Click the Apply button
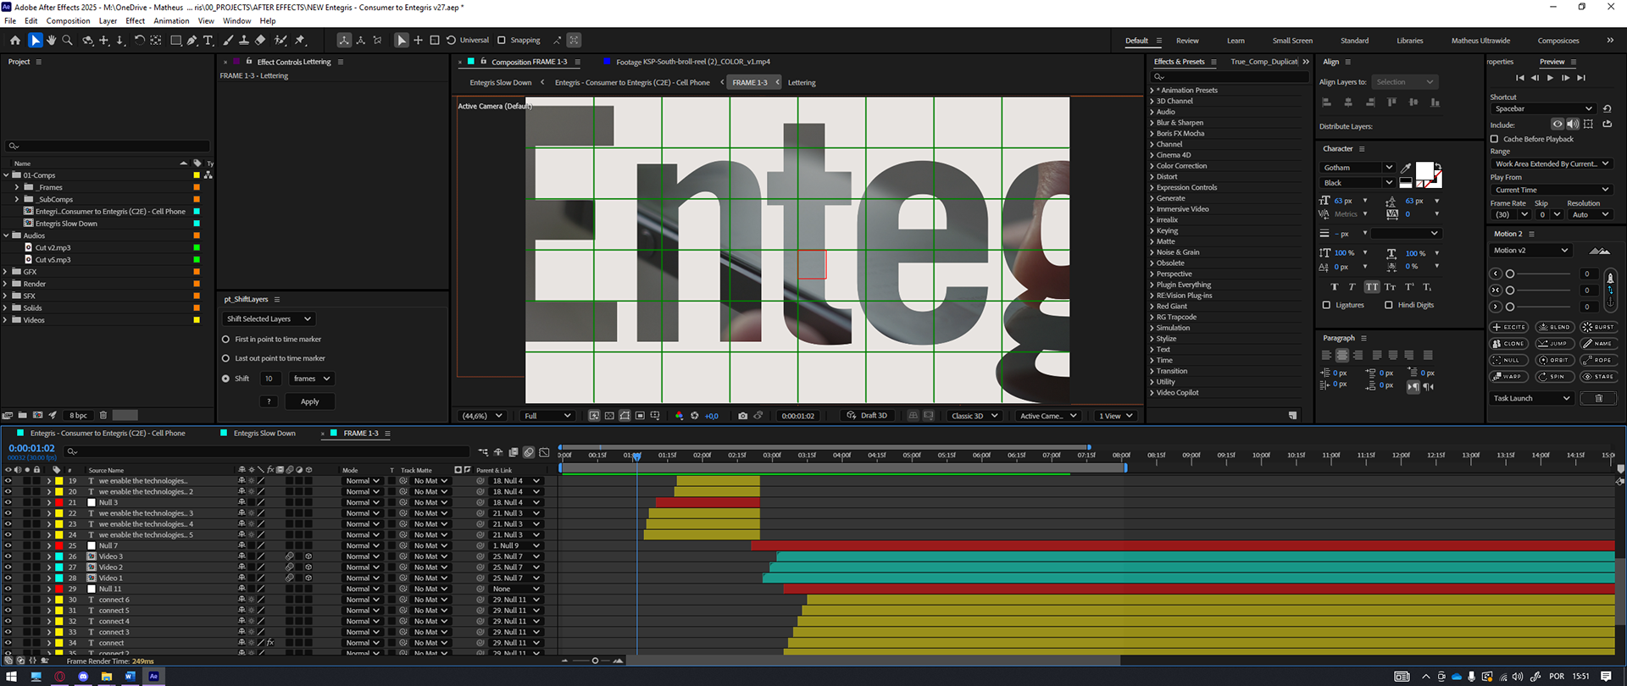 coord(310,401)
